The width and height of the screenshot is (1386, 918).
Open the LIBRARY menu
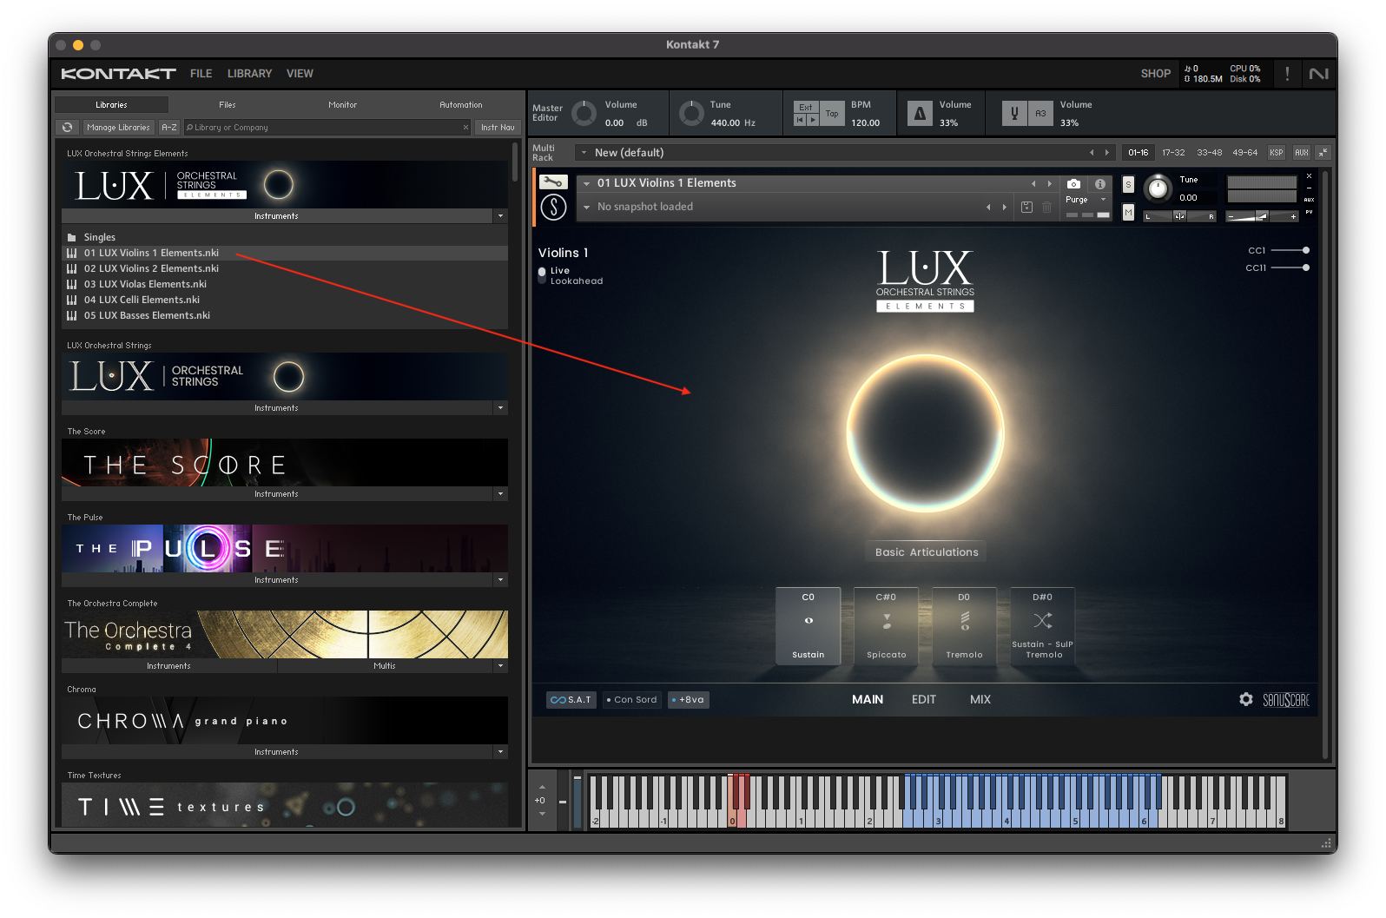click(249, 74)
